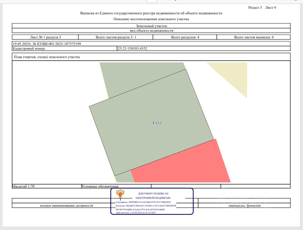Click the 'Всего разделов: 4' cell

(185, 37)
